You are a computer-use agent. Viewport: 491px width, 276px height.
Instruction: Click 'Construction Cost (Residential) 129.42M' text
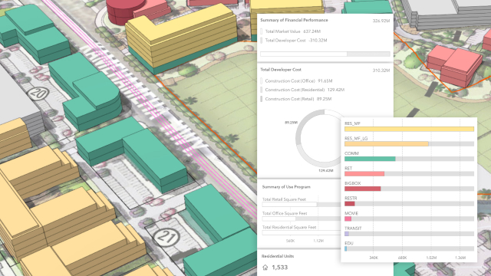click(305, 90)
